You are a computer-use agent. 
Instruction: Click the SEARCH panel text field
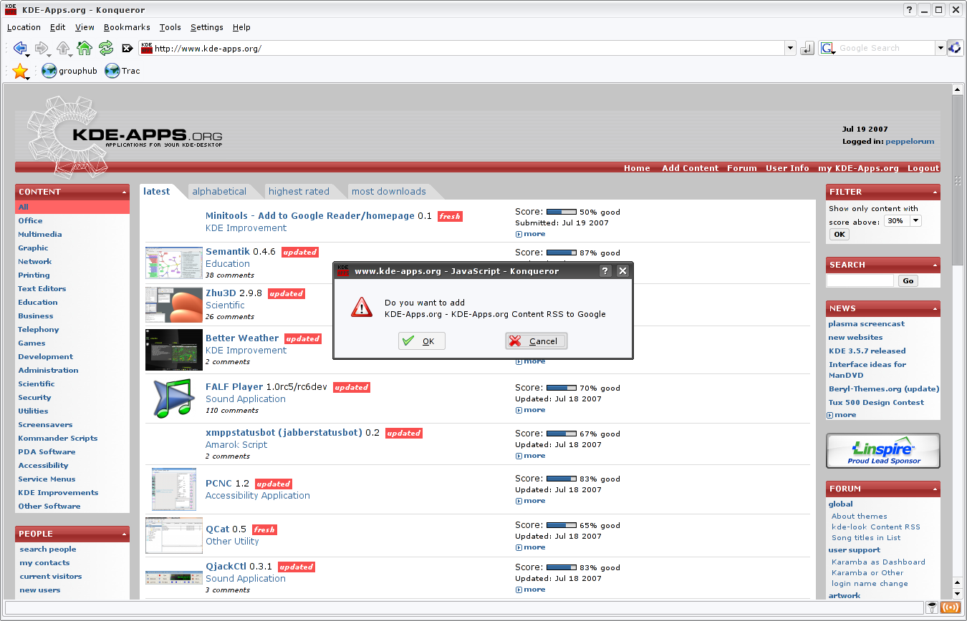[860, 281]
